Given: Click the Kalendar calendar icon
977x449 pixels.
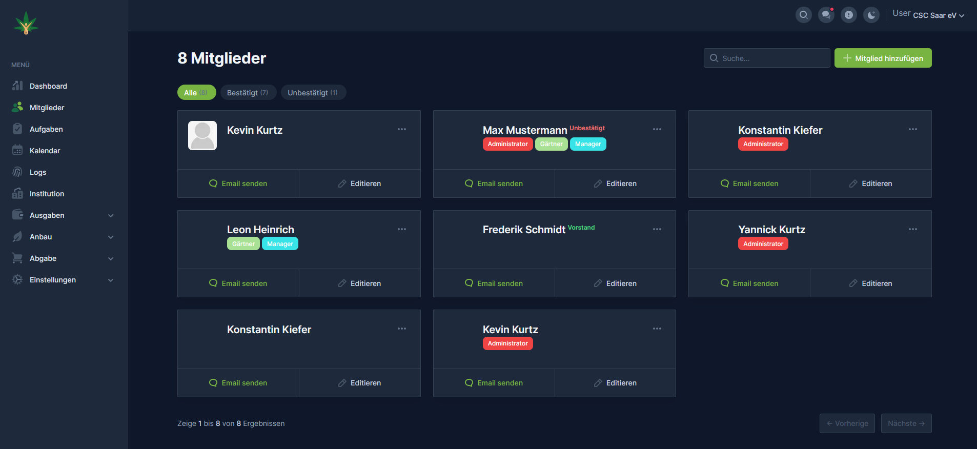Looking at the screenshot, I should (x=17, y=150).
